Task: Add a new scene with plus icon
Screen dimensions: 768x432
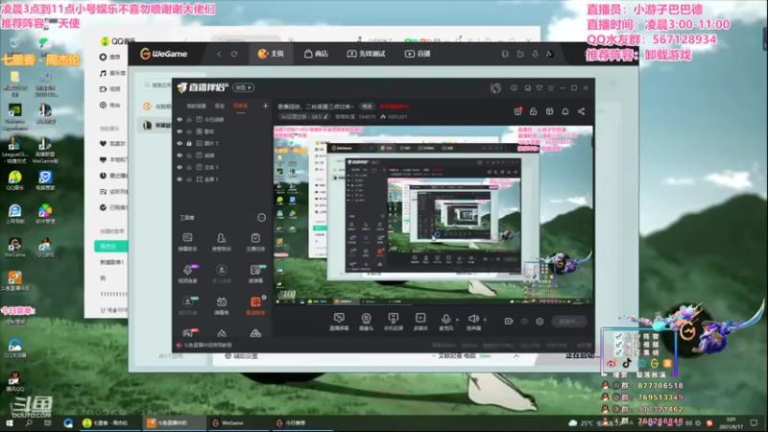Action: click(x=266, y=106)
